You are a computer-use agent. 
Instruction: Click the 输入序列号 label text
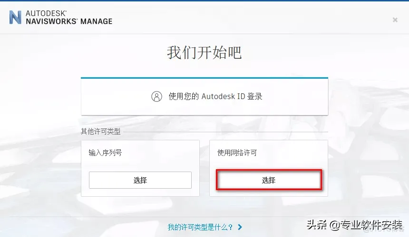point(105,153)
